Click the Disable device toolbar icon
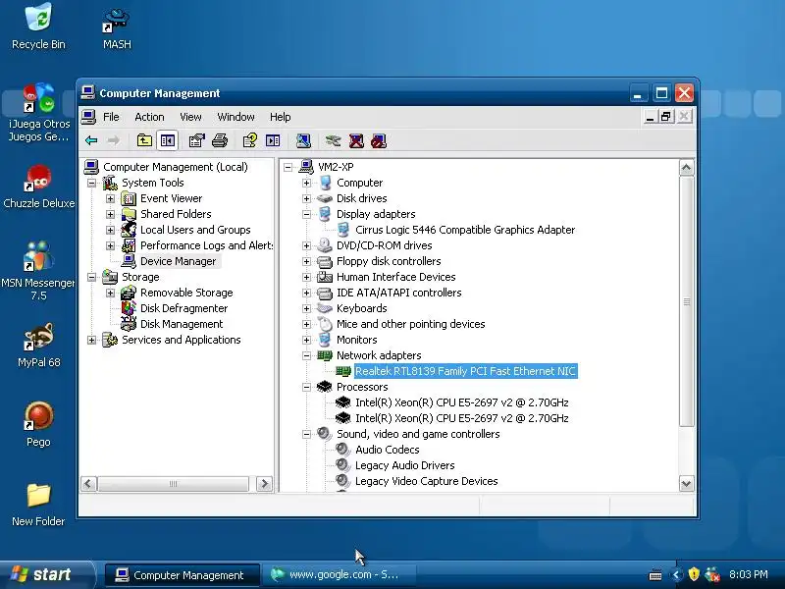The width and height of the screenshot is (785, 589). pyautogui.click(x=379, y=140)
